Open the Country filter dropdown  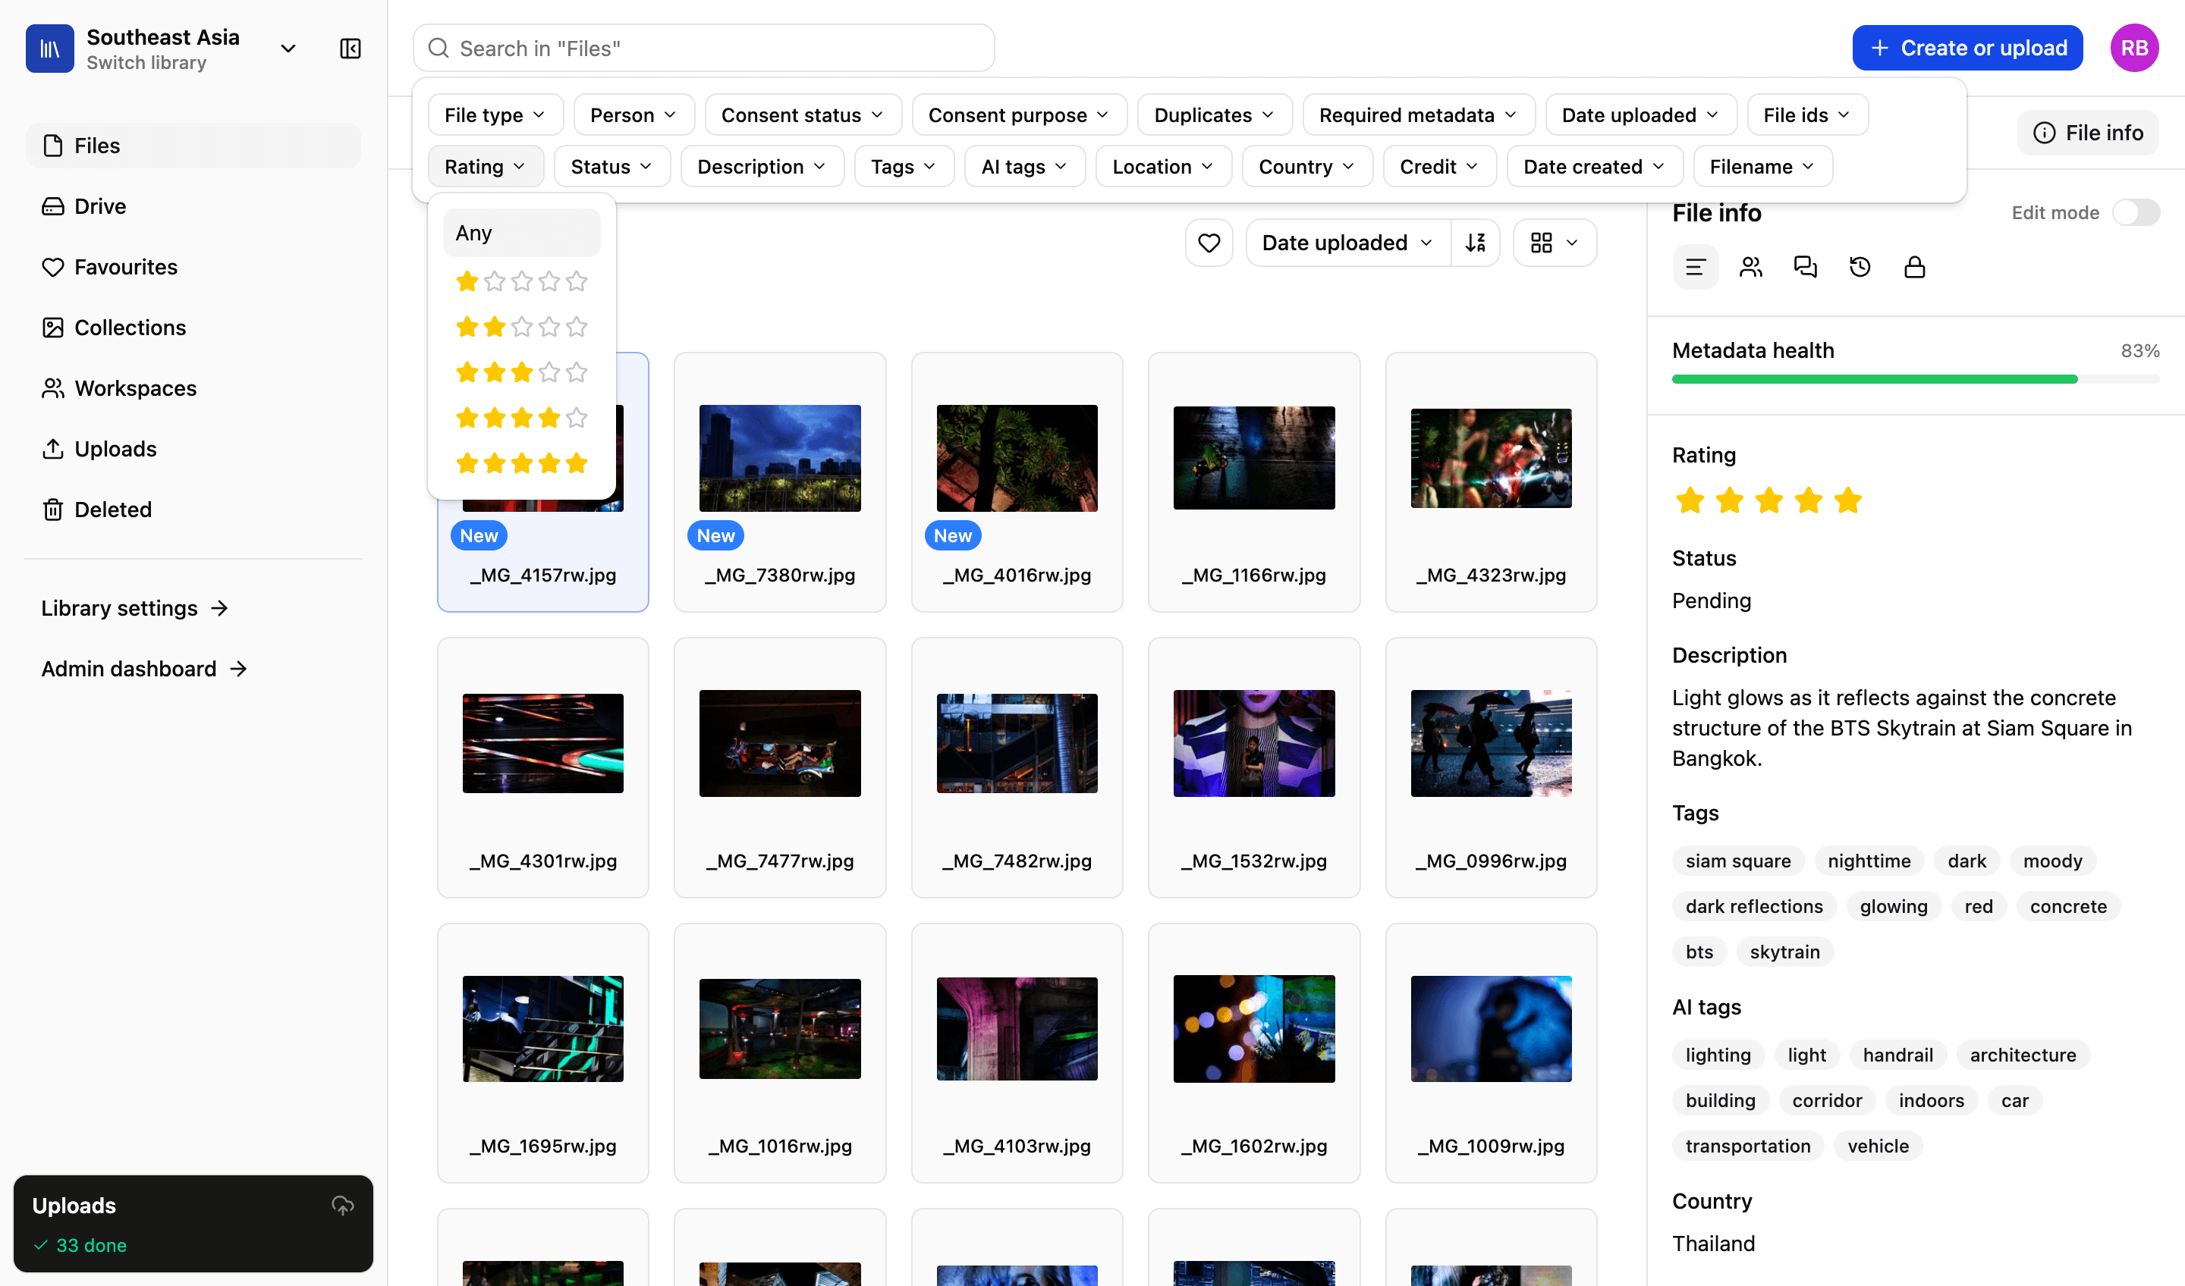pyautogui.click(x=1306, y=166)
